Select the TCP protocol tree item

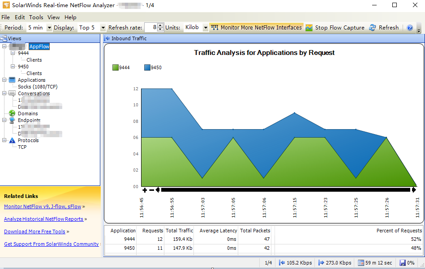(22, 147)
